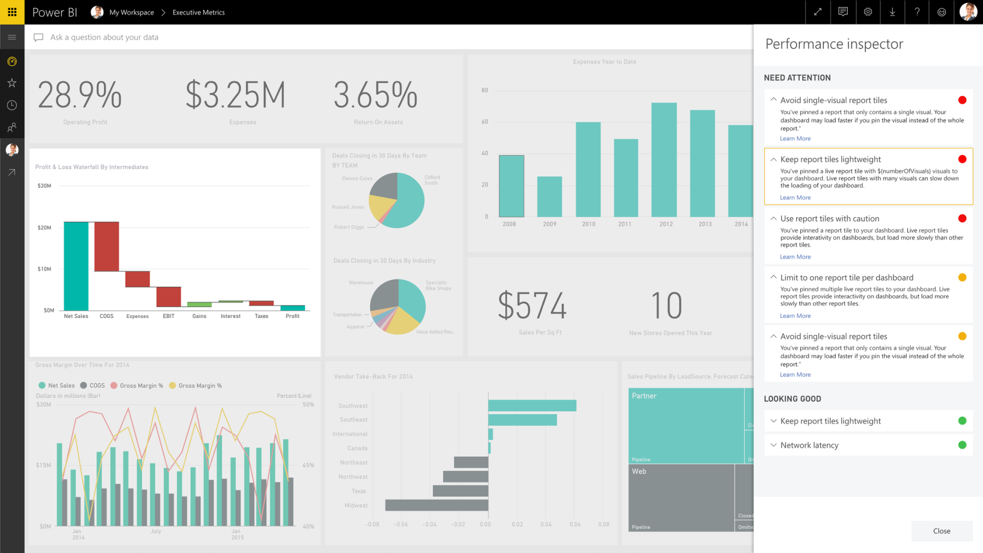Open the comments icon in header

(843, 12)
